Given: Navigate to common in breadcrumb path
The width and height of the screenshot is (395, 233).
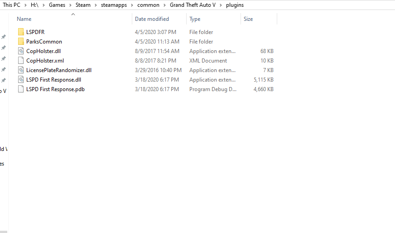Looking at the screenshot, I should 148,5.
